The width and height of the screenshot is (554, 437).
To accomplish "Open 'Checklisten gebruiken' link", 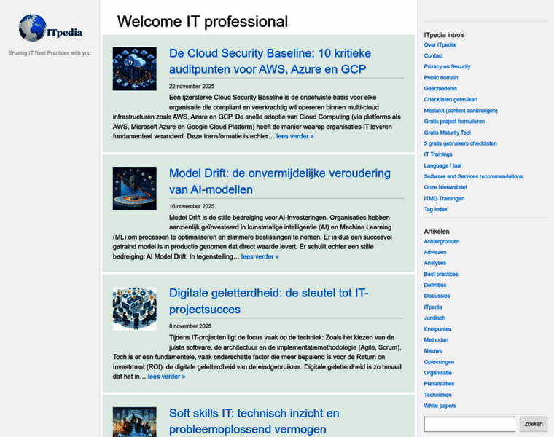I will point(450,100).
